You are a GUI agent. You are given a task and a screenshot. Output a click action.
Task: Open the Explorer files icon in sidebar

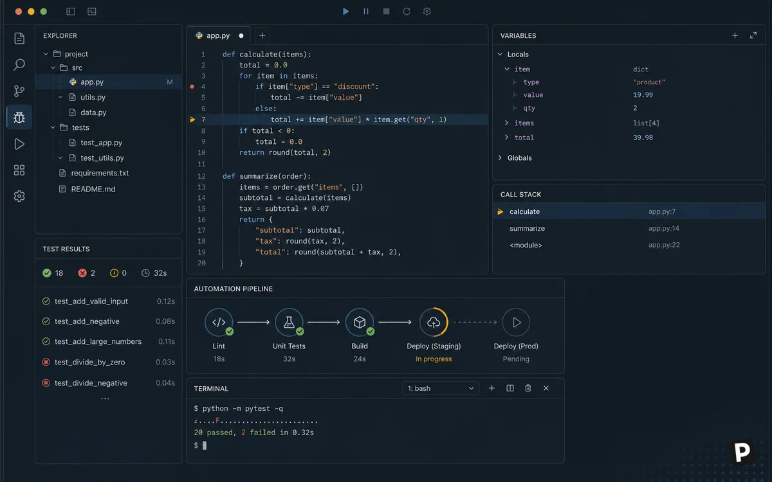19,39
